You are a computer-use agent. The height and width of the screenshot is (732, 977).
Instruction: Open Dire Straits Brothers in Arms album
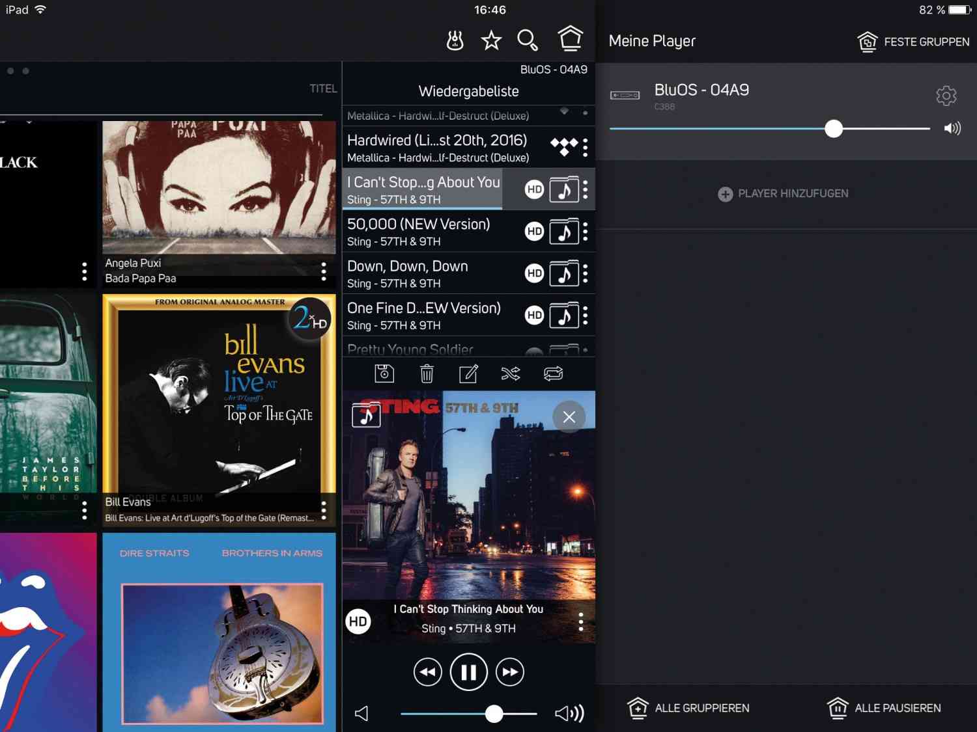(x=219, y=632)
